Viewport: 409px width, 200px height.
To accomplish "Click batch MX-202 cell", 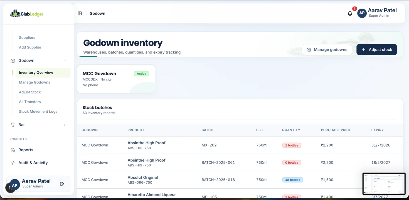I will click(x=209, y=145).
